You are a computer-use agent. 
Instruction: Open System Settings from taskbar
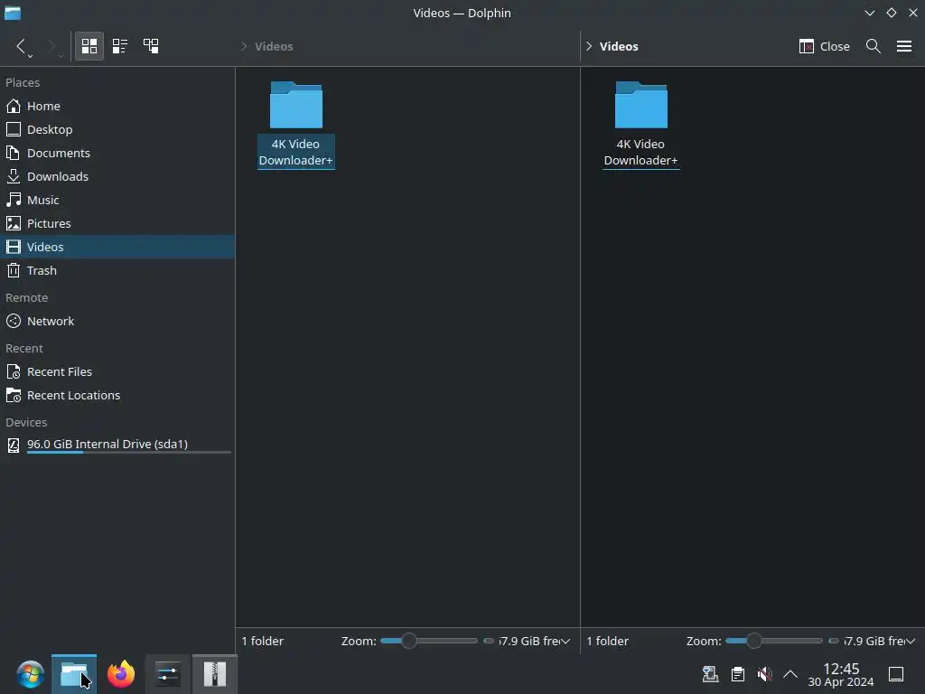(x=168, y=674)
